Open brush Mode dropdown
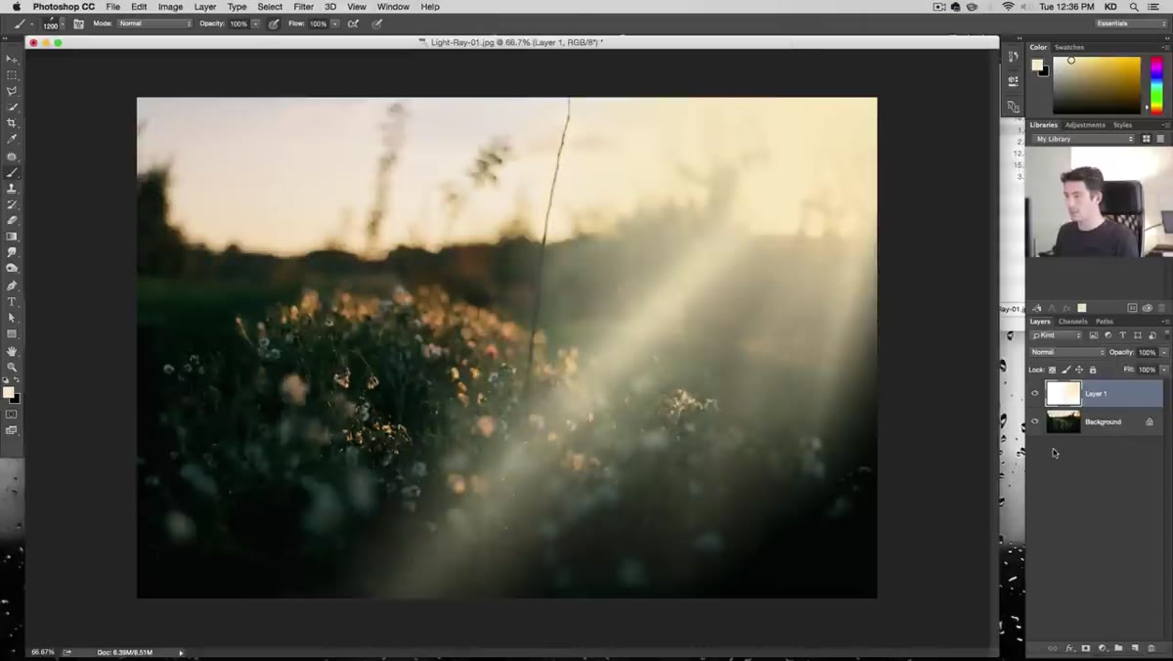Screen dimensions: 1173x661 (x=154, y=23)
